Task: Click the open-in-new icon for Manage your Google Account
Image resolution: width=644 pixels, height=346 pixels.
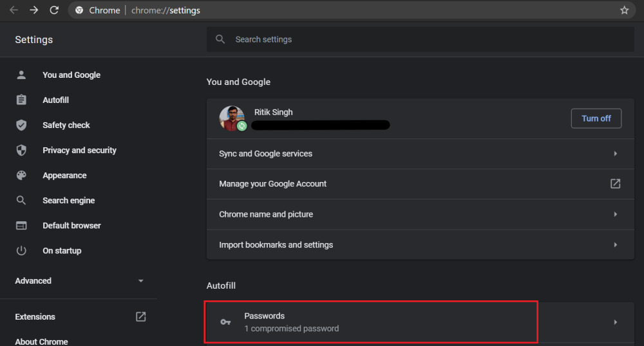Action: [x=615, y=184]
